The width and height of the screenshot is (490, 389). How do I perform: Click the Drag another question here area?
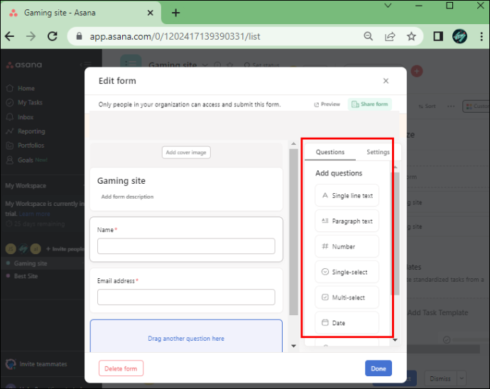(x=186, y=336)
